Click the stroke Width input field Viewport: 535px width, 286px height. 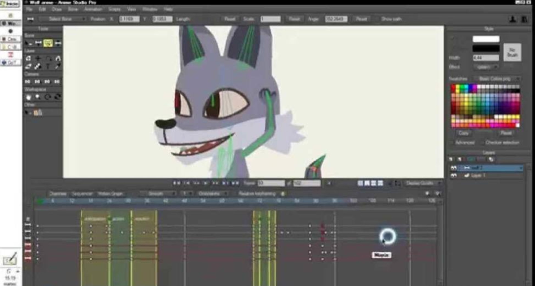point(486,58)
